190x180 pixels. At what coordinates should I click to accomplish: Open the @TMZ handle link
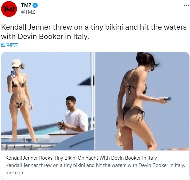[28, 12]
